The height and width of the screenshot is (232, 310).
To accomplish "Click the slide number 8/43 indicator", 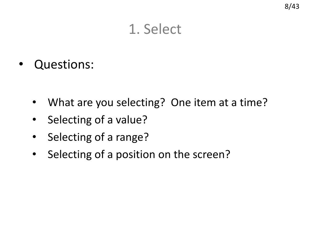I will [x=292, y=7].
